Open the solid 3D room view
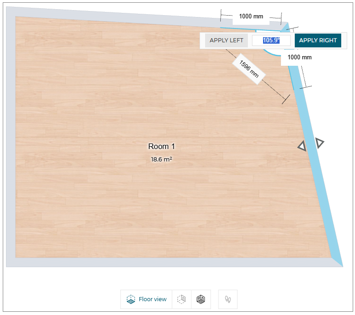Screen dimensions: 355x315 pyautogui.click(x=201, y=299)
